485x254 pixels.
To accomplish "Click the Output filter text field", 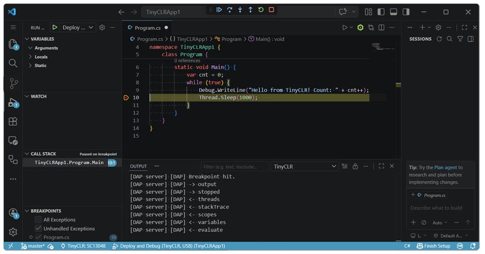I will pos(235,166).
